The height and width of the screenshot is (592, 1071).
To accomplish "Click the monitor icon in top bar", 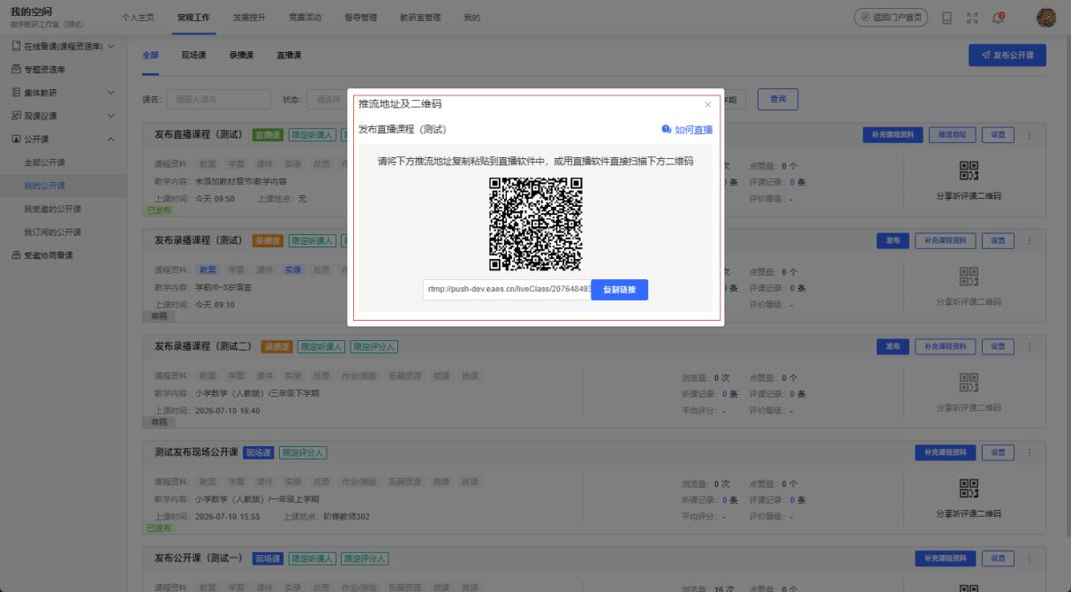I will pyautogui.click(x=947, y=18).
